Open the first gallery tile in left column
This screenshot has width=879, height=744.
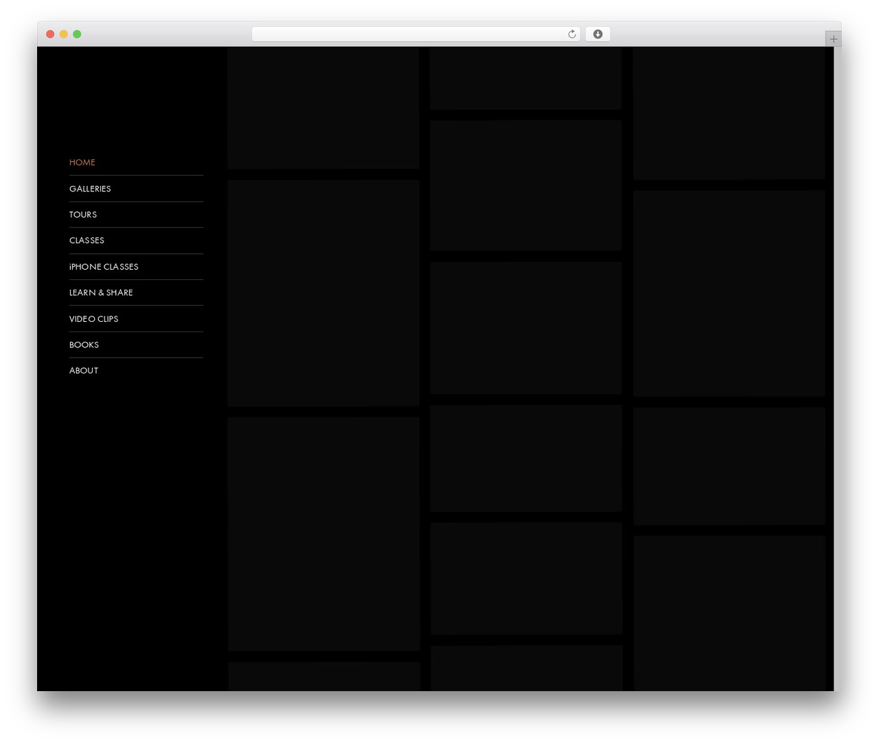point(323,108)
